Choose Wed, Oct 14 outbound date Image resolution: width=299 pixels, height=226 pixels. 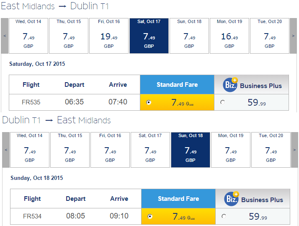pyautogui.click(x=28, y=36)
